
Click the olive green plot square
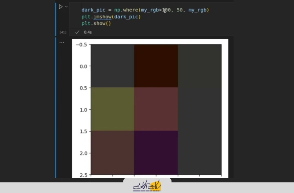pos(112,109)
